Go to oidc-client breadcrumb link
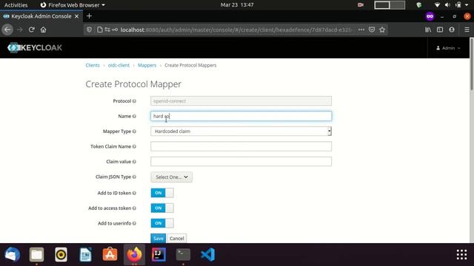Viewport: 474px width, 266px height. (118, 65)
